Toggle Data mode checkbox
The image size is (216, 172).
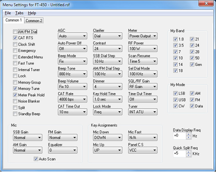(x=192, y=106)
